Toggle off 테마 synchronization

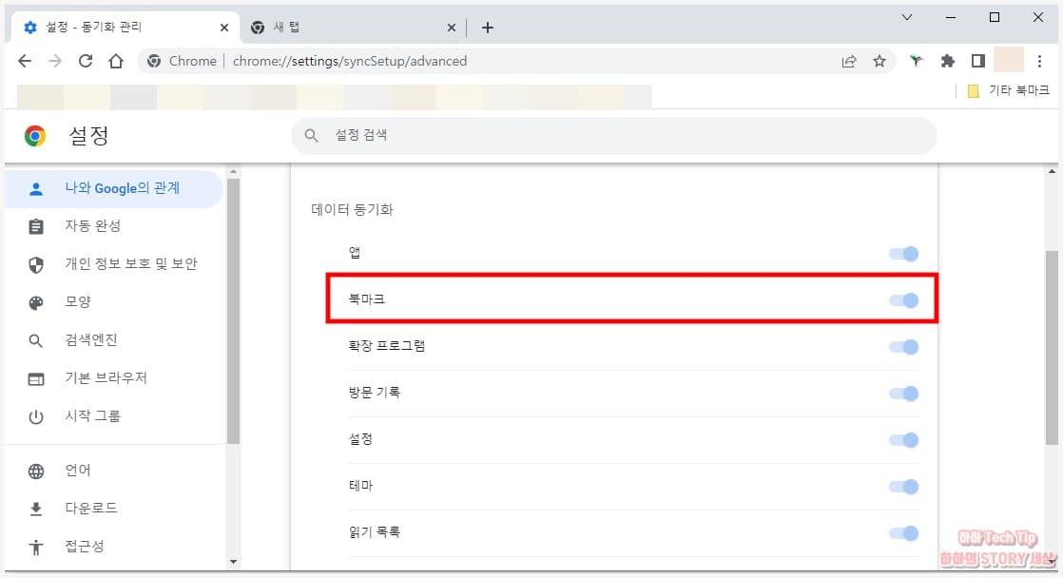tap(904, 486)
